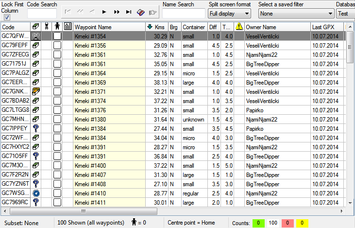Select code cell GC7LTGG8
Viewport: 355px width, 228px height.
click(16, 110)
